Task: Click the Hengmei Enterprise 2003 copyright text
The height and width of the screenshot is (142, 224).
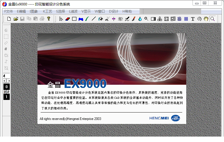Action: pyautogui.click(x=70, y=119)
